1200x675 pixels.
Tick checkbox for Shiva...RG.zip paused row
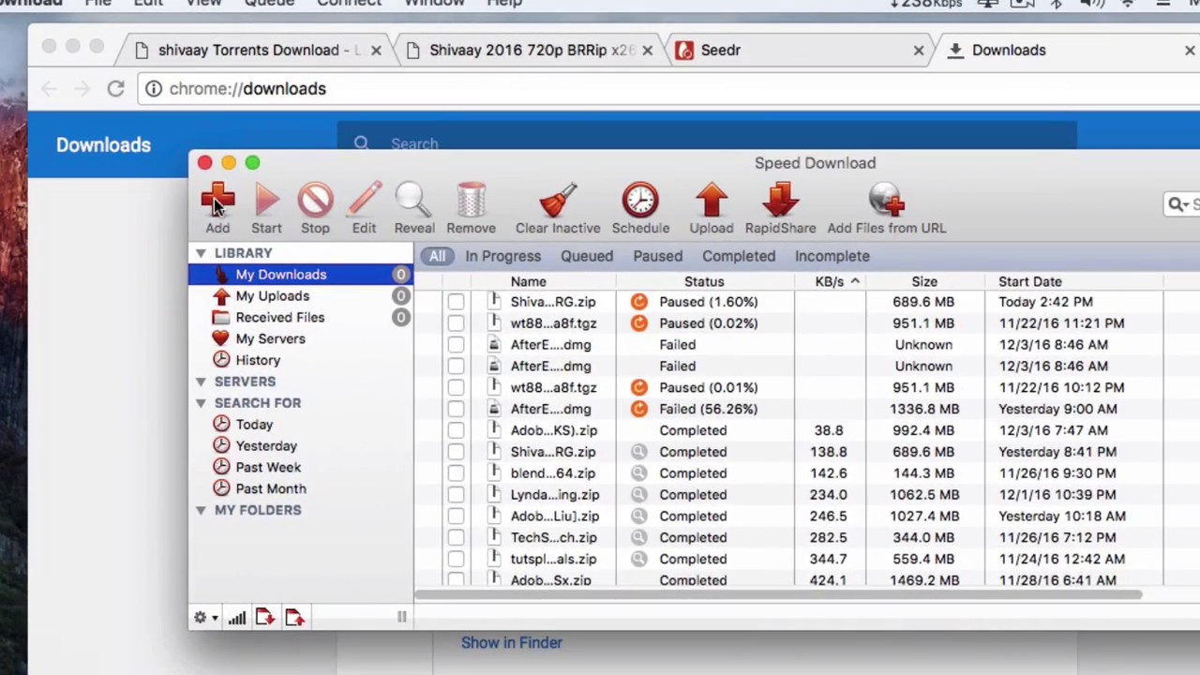[456, 302]
